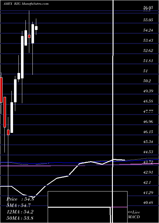The height and width of the screenshot is (223, 159).
Task: Click the 48.58 price axis label
Action: [148, 101]
